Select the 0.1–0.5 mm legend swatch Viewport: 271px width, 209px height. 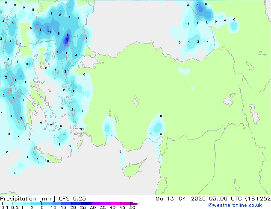[7, 203]
